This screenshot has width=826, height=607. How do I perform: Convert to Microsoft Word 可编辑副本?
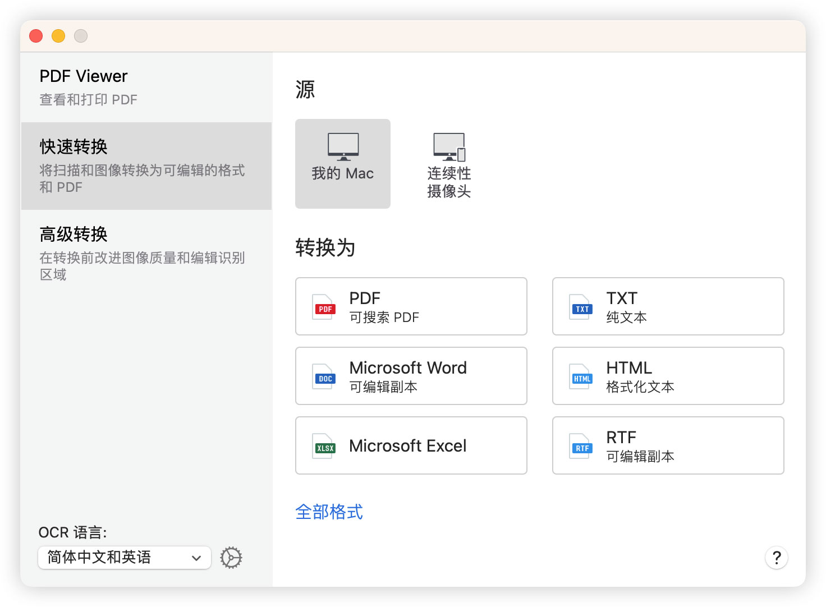click(411, 376)
